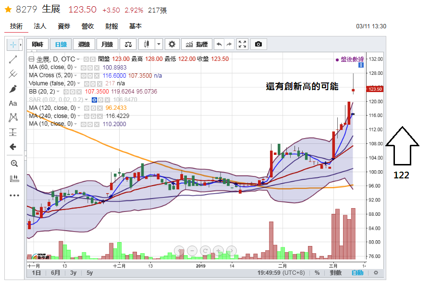Click the redo arrow
Viewport: 430px width, 281px height.
(x=229, y=44)
